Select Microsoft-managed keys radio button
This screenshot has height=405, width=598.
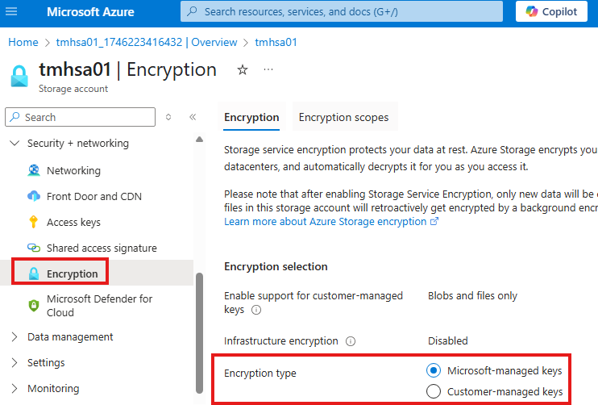pos(434,371)
